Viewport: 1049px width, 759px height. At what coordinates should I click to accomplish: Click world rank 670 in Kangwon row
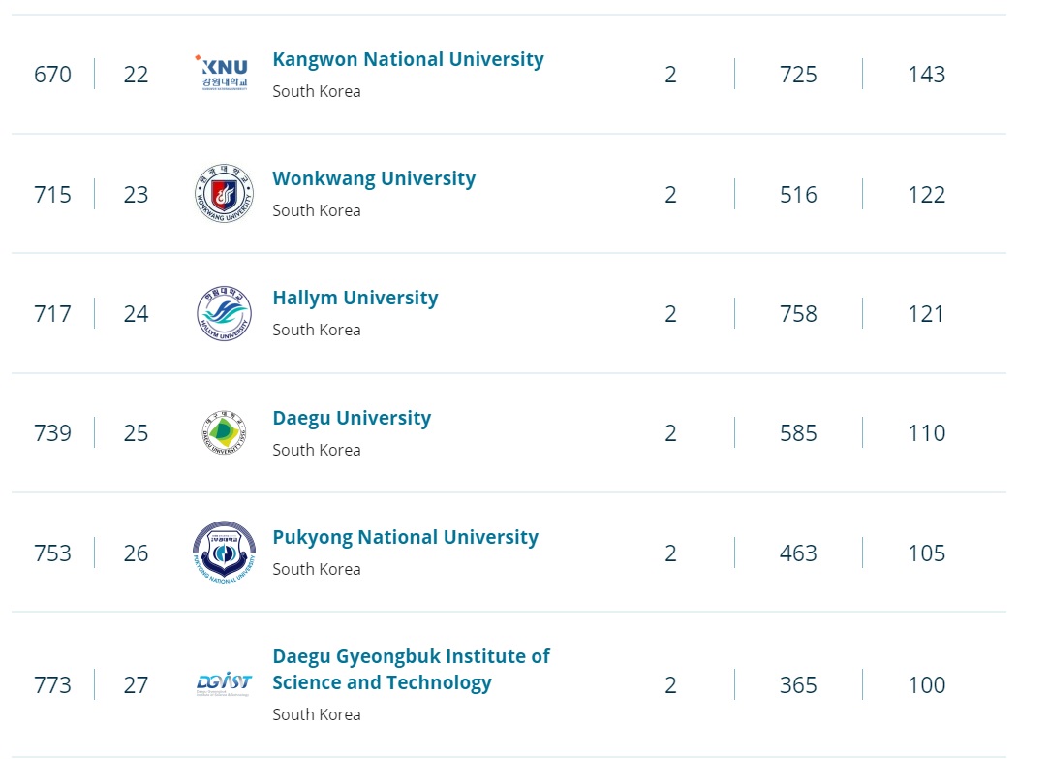pyautogui.click(x=52, y=75)
